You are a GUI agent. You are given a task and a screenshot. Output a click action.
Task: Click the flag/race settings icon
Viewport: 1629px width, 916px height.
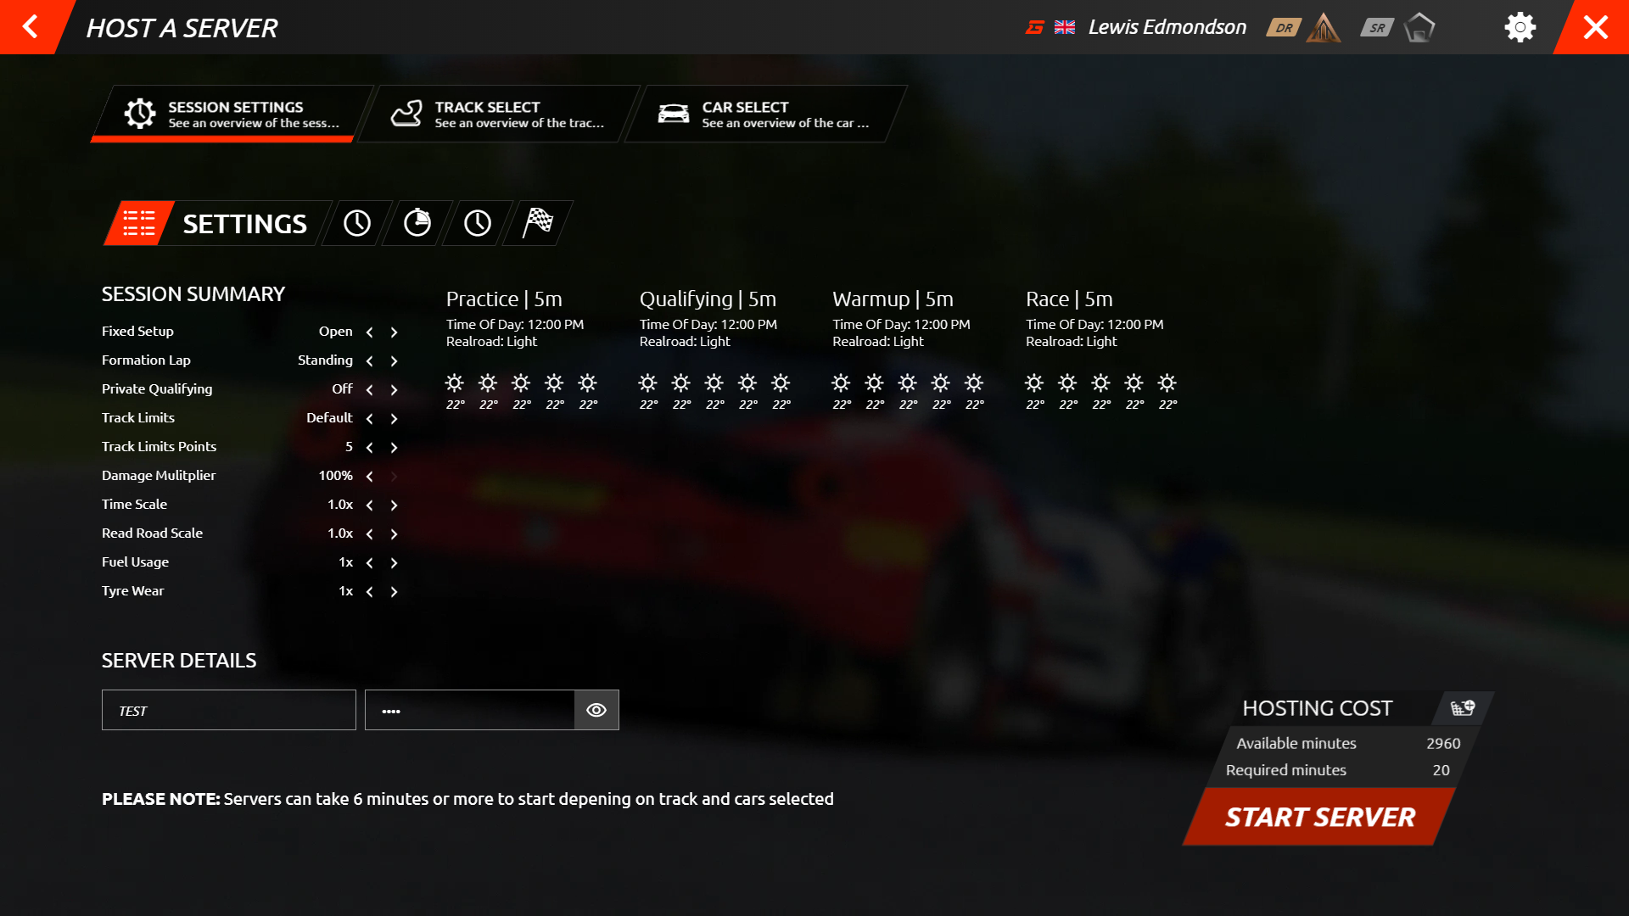[540, 222]
